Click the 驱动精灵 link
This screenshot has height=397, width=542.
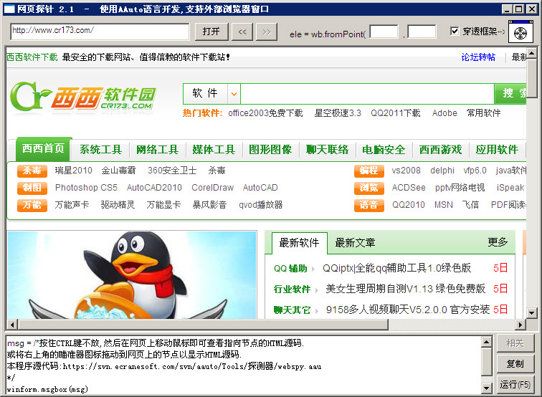118,205
